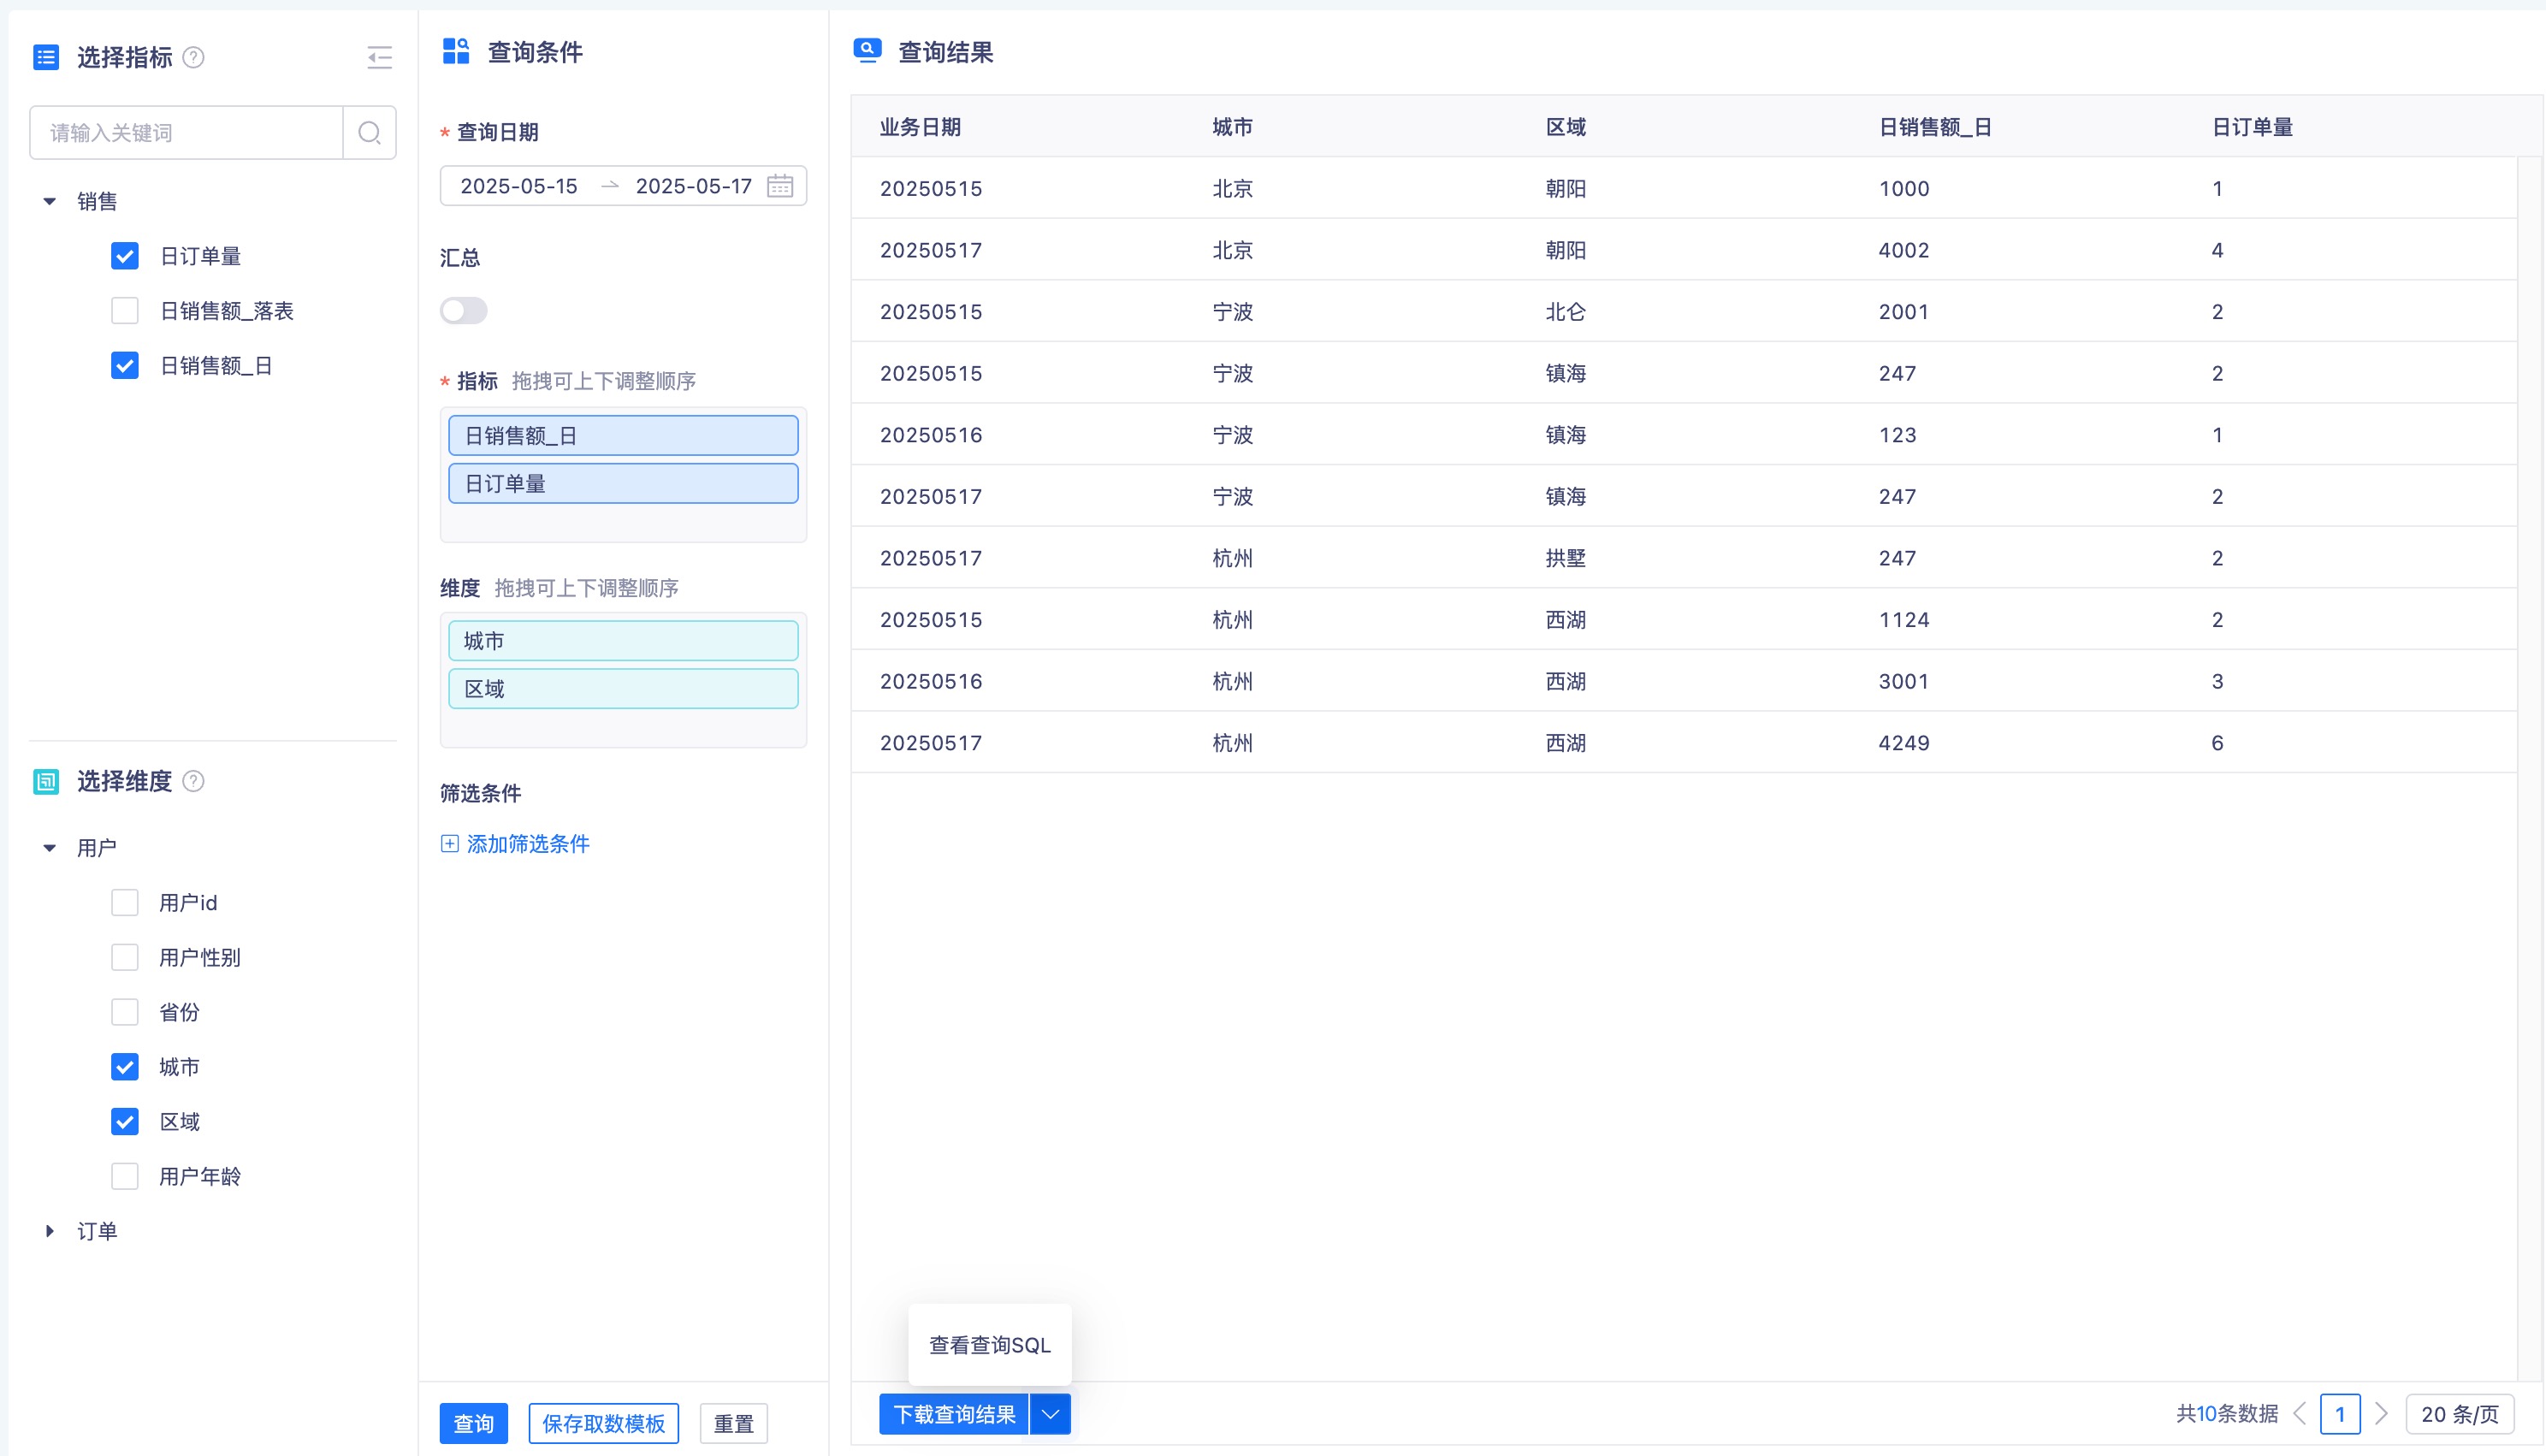Viewport: 2546px width, 1456px height.
Task: Check the 用户性别 dimension
Action: click(x=125, y=958)
